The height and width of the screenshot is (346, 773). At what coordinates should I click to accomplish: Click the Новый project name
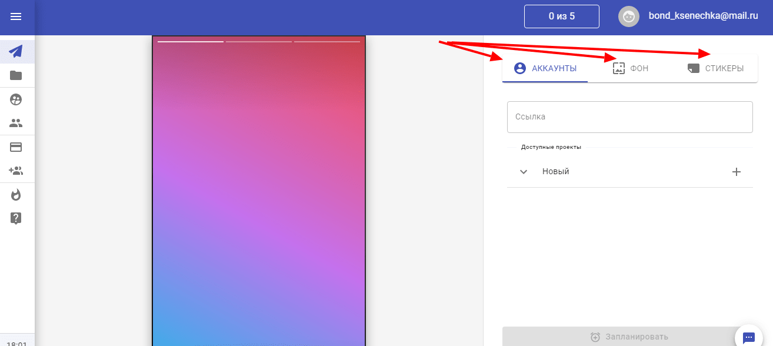click(556, 172)
